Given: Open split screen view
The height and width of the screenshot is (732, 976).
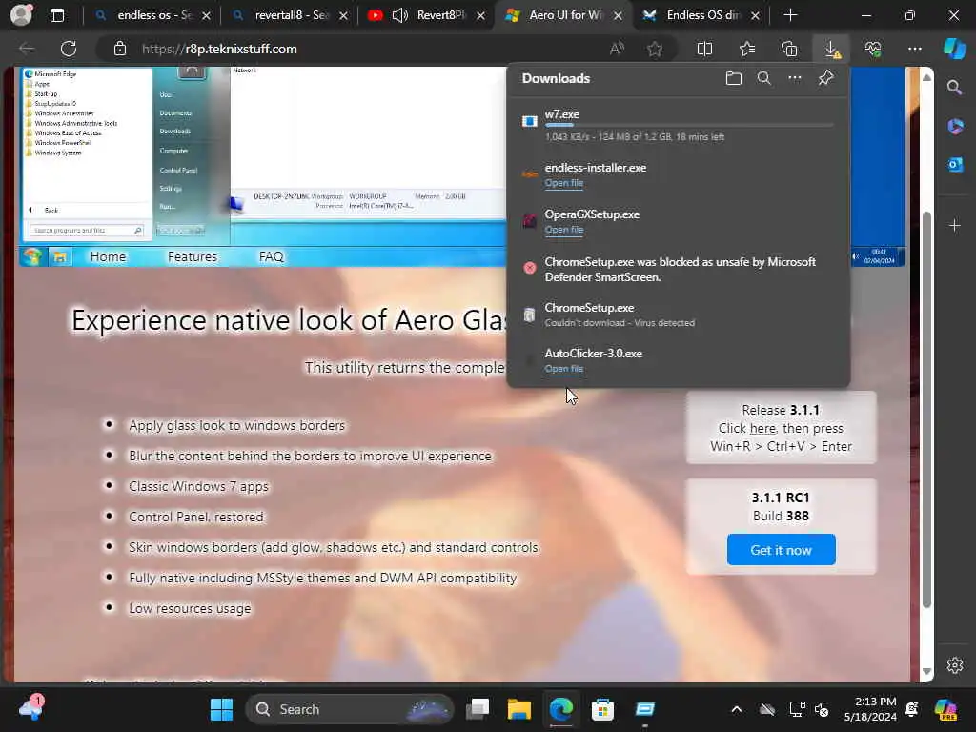Looking at the screenshot, I should point(704,49).
